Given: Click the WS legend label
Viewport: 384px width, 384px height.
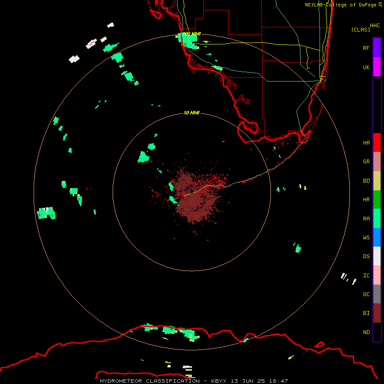Looking at the screenshot, I should pos(366,238).
